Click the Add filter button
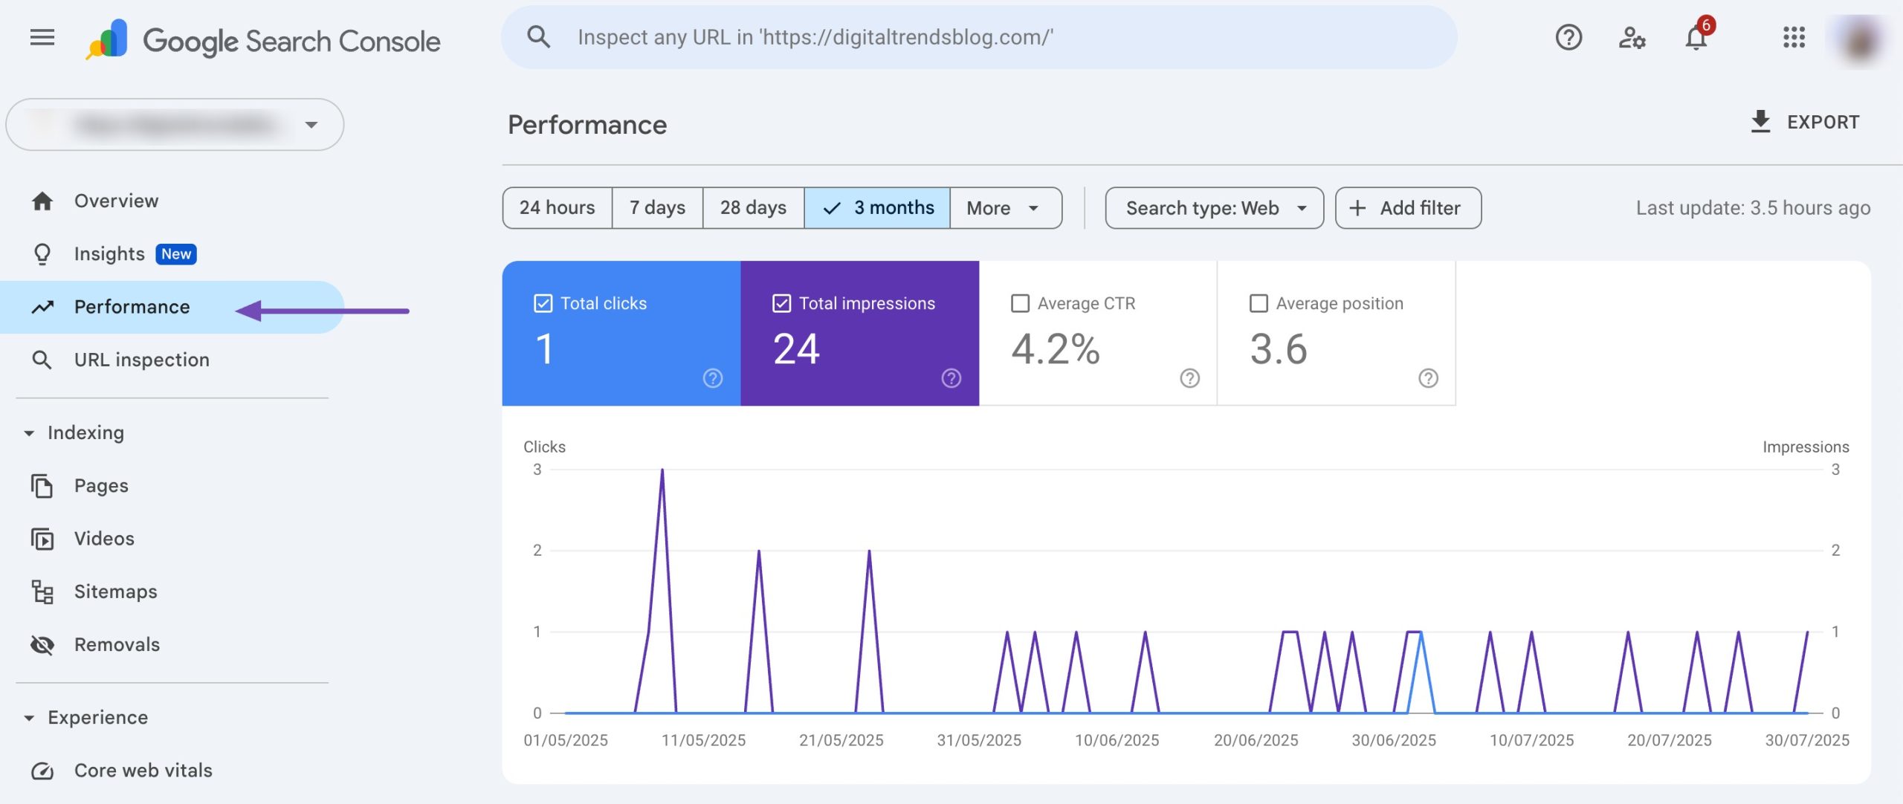Screen dimensions: 1903x804 [x=1407, y=208]
